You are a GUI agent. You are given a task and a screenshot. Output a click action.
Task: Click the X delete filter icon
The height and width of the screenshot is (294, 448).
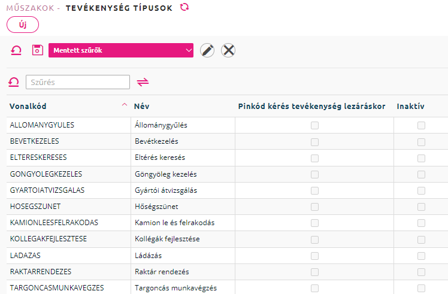[228, 50]
